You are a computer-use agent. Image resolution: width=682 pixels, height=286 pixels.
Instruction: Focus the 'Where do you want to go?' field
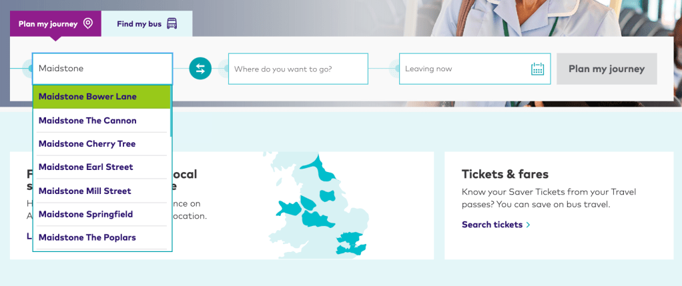point(298,69)
